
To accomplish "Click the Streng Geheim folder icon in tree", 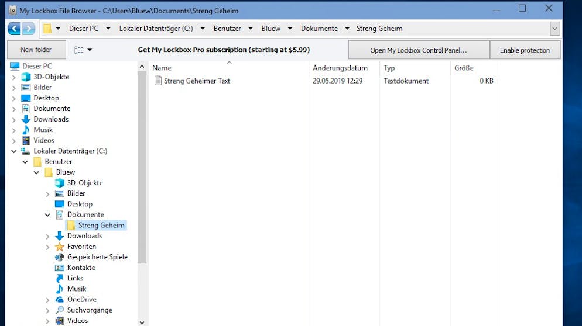I will (71, 226).
